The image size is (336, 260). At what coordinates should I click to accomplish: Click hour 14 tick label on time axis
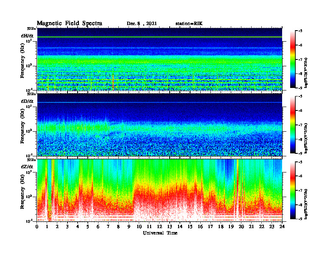[x=180, y=226]
